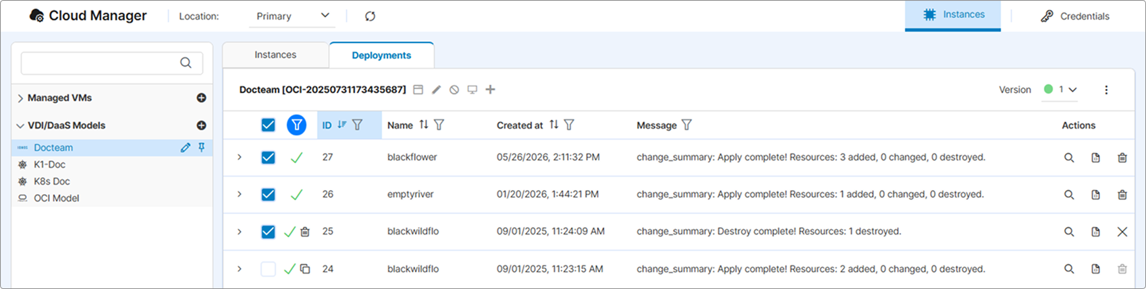This screenshot has width=1146, height=289.
Task: Toggle the select-all checkbox in table header
Action: click(268, 125)
